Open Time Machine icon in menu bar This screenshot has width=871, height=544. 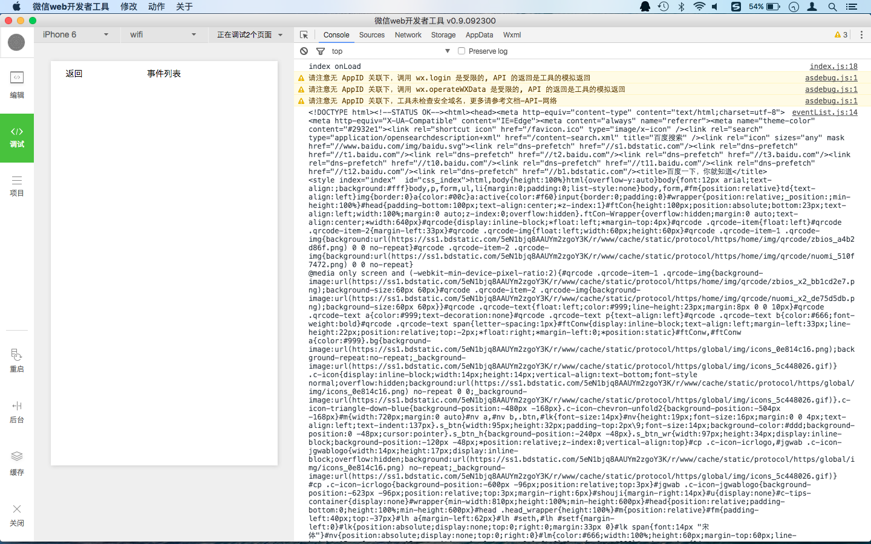click(664, 7)
